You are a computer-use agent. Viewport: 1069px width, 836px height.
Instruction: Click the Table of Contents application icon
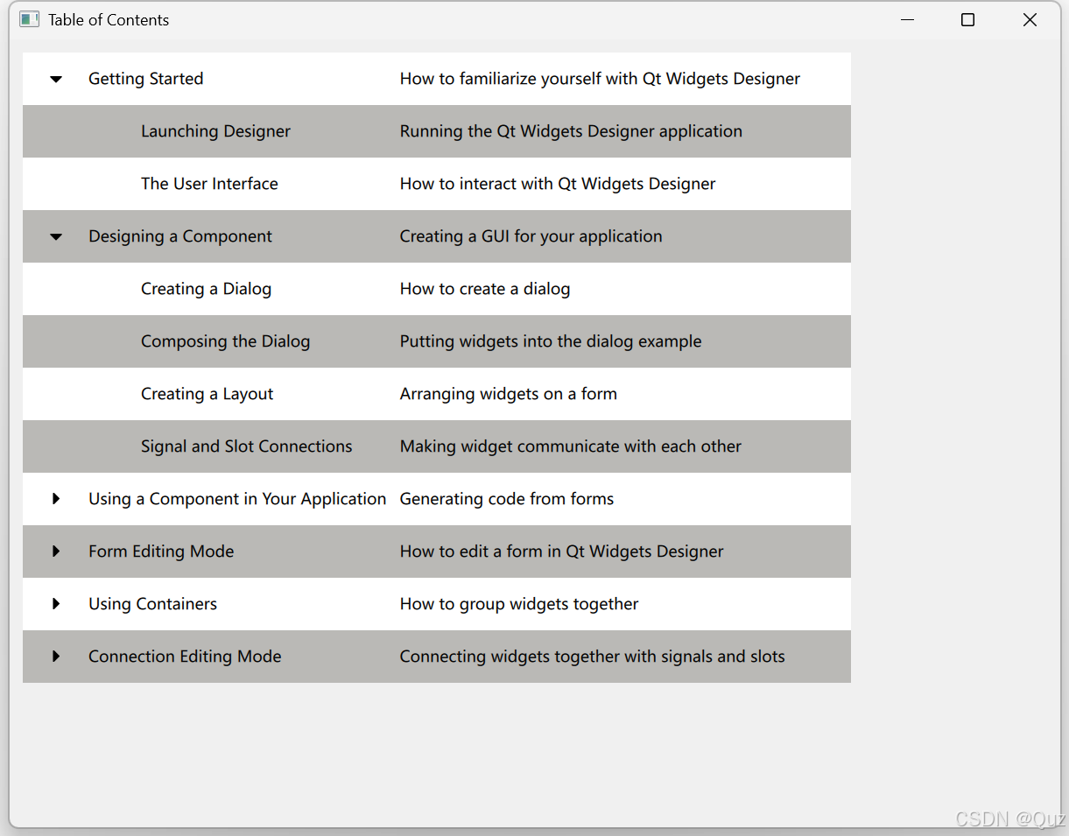29,19
